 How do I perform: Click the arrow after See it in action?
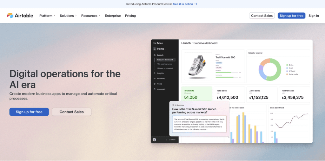(196, 4)
